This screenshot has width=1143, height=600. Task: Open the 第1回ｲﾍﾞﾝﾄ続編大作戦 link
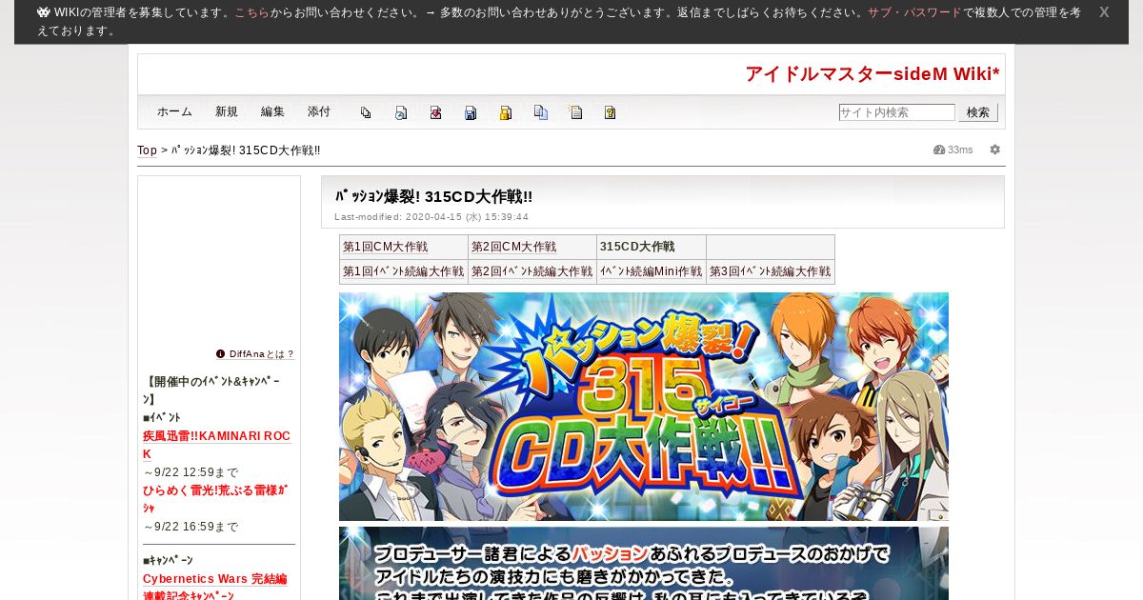[x=403, y=271]
